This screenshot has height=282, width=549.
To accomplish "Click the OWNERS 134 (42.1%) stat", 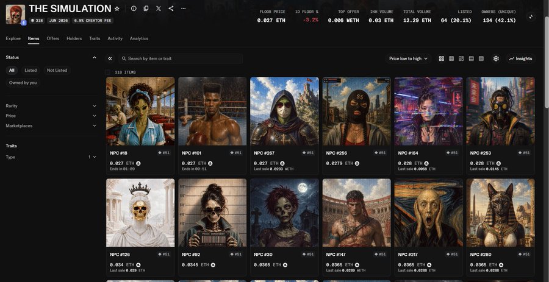I will pos(499,16).
